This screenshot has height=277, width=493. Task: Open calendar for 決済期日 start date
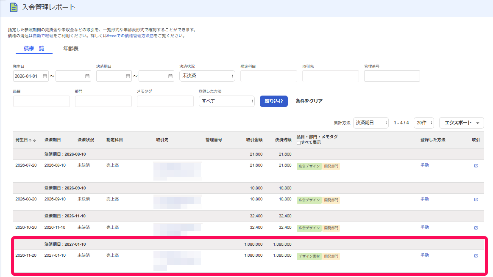(128, 76)
